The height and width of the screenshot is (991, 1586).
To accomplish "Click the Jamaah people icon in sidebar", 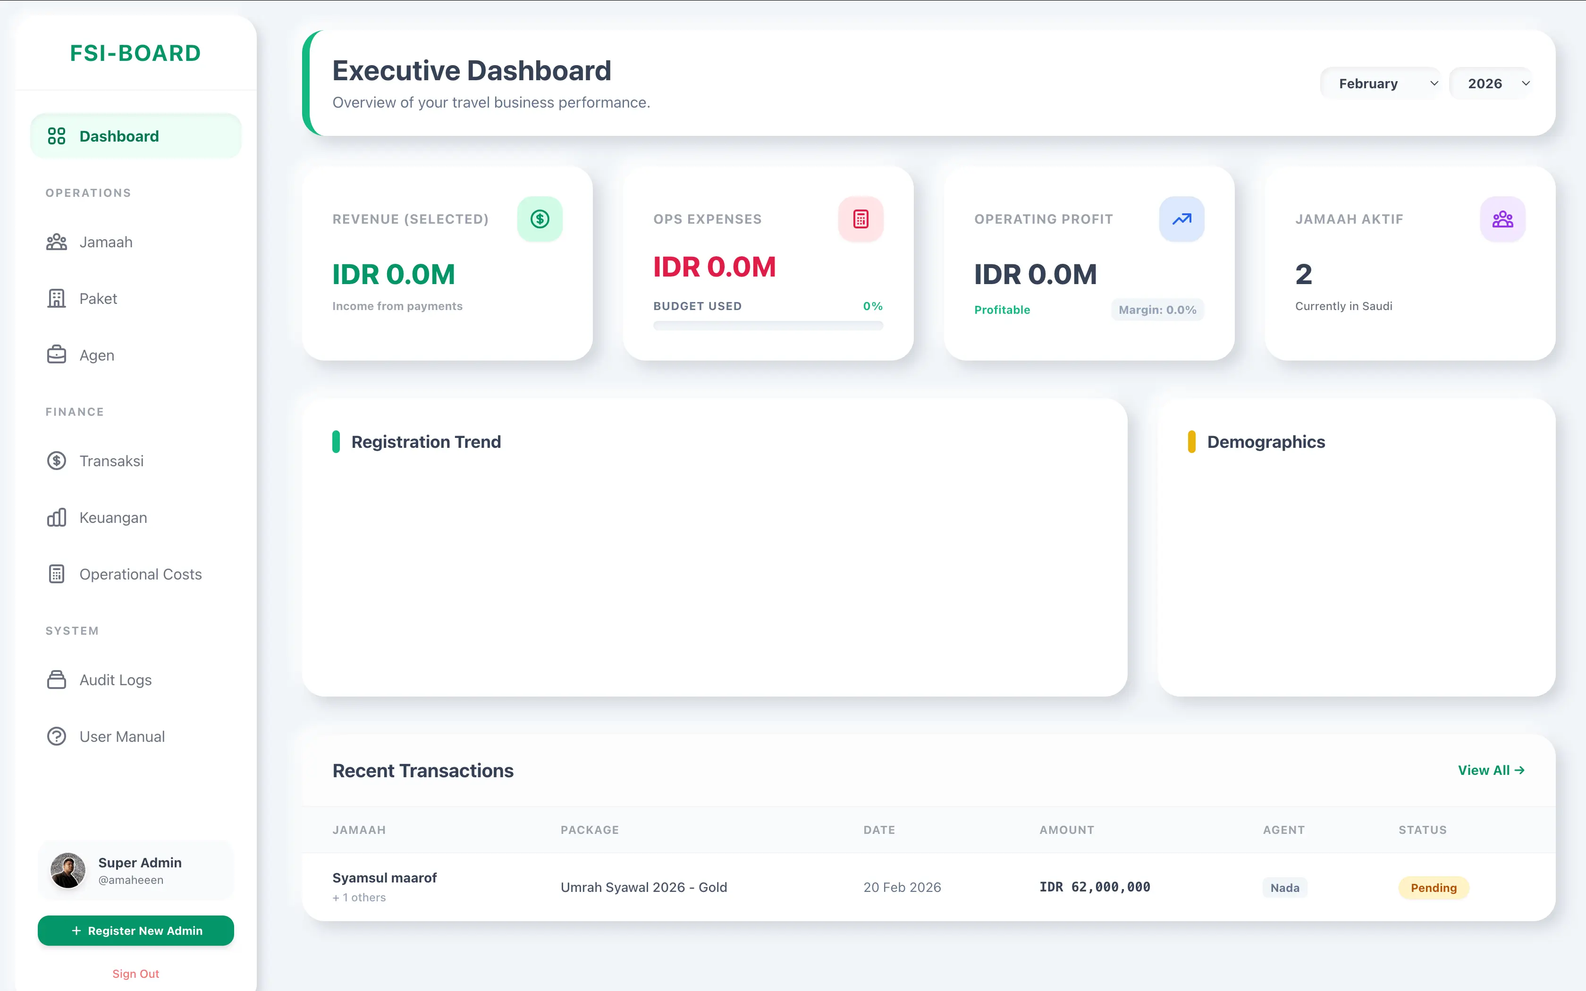I will (x=56, y=243).
